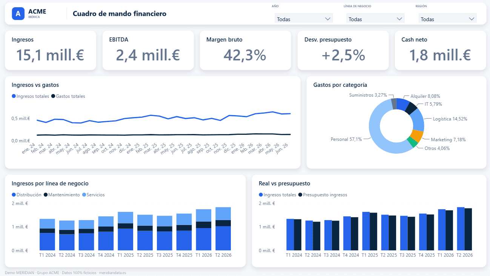Click the dark Gastos totales line
Viewport: 490px width, 276px height.
[163, 134]
